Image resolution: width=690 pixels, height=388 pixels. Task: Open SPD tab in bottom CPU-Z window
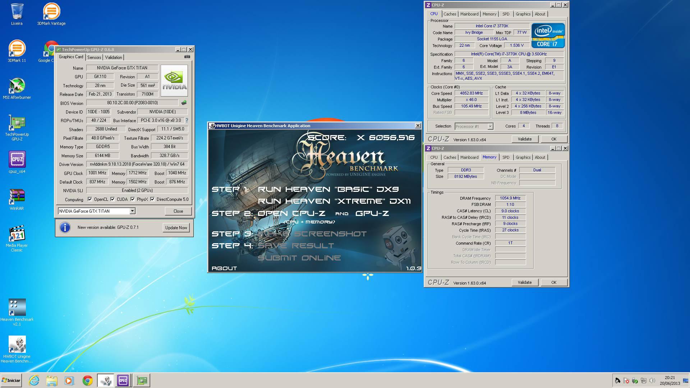(506, 157)
